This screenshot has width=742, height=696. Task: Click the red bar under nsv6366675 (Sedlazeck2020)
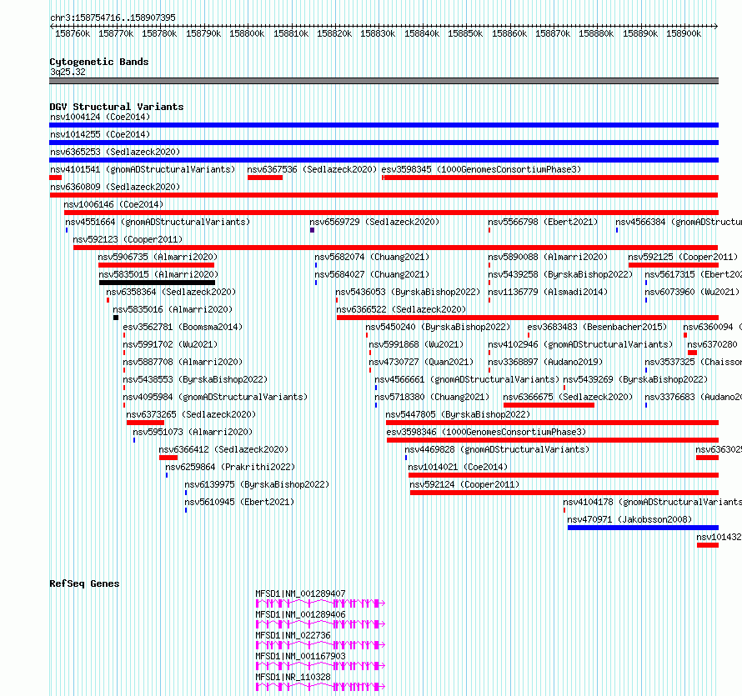click(x=549, y=405)
